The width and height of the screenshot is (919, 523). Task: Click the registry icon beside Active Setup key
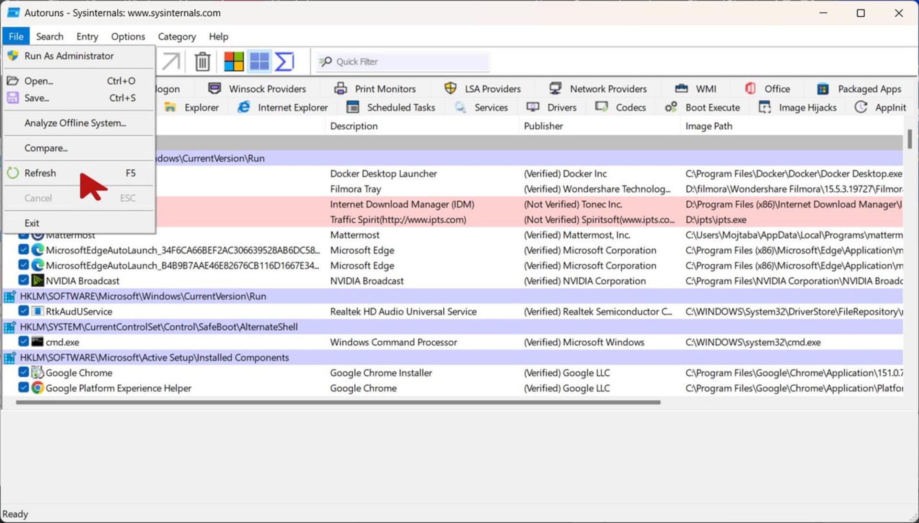pos(10,357)
